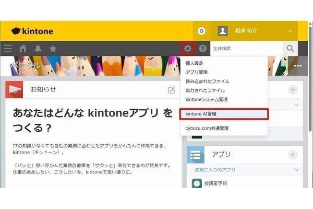The image size is (313, 209).
Task: Click the user avatar icon
Action: point(223,31)
